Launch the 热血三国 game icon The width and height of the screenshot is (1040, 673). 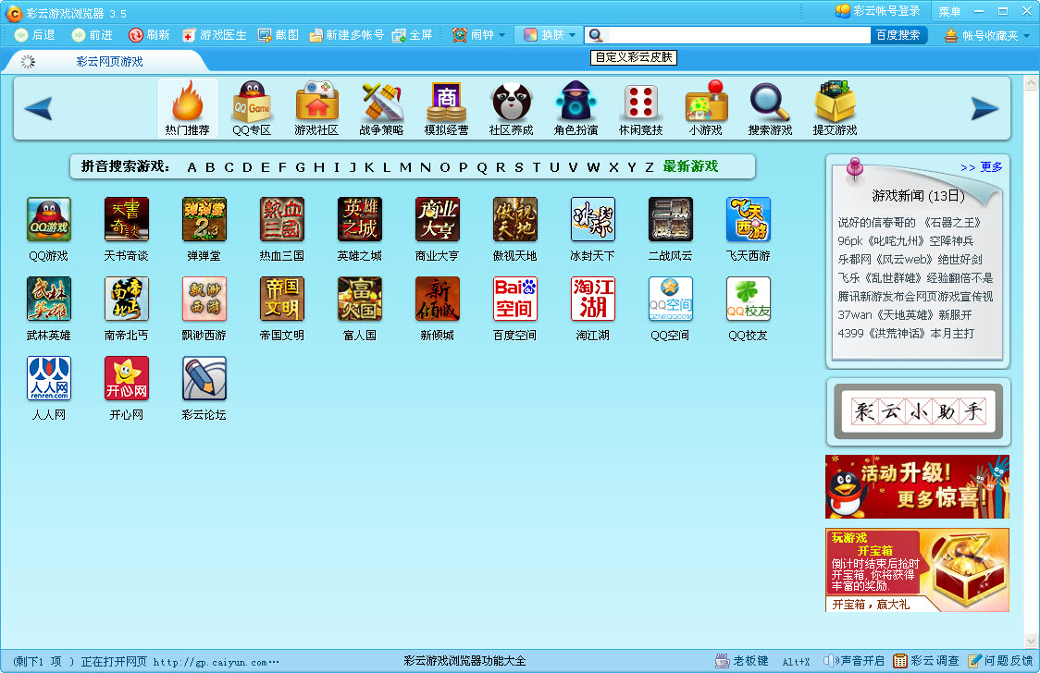tap(282, 219)
